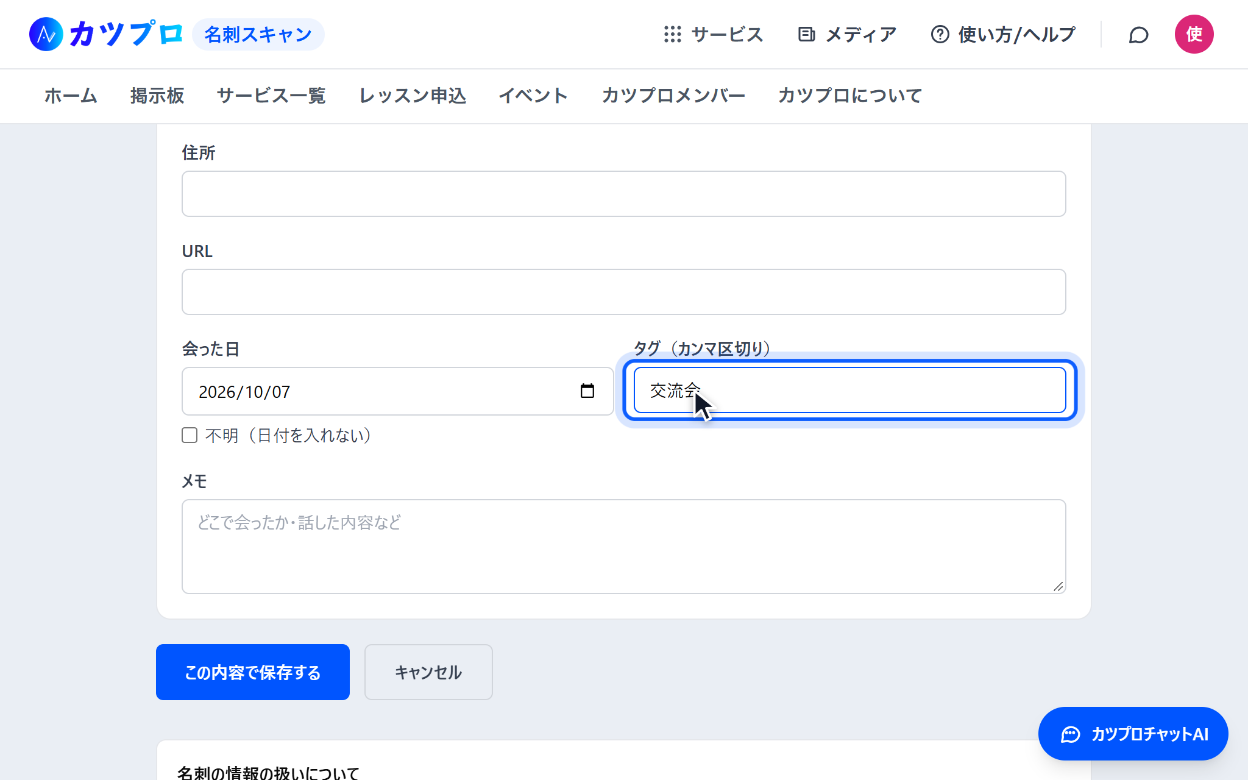The height and width of the screenshot is (780, 1248).
Task: Save with この内容で保存する button
Action: pos(253,672)
